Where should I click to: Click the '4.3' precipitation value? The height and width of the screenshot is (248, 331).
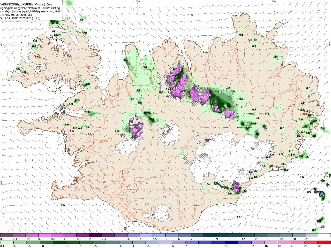pyautogui.click(x=214, y=103)
